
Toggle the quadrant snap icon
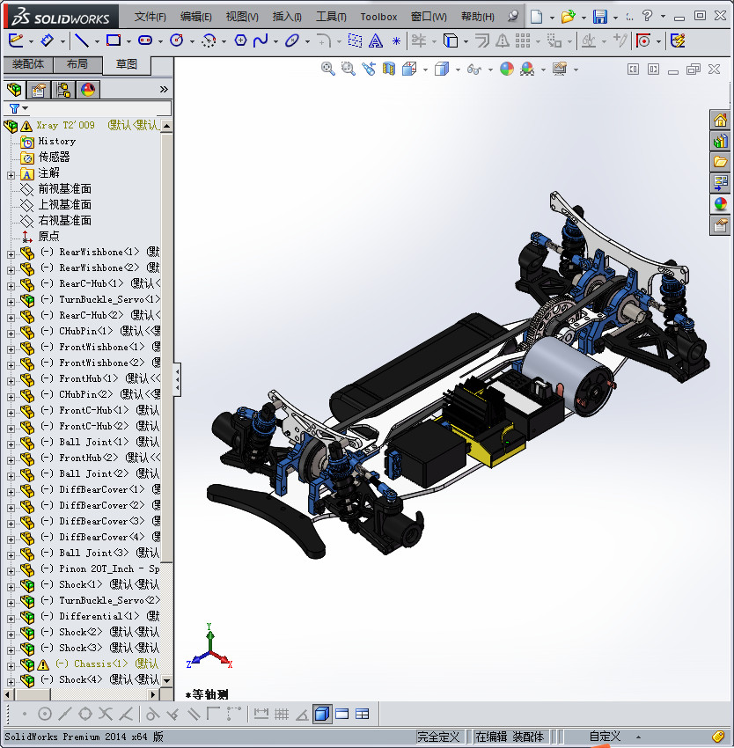click(x=85, y=715)
